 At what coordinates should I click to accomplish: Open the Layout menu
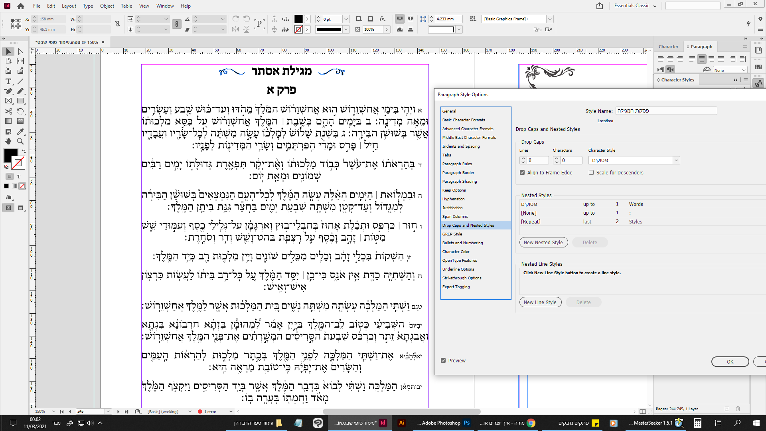pos(69,6)
